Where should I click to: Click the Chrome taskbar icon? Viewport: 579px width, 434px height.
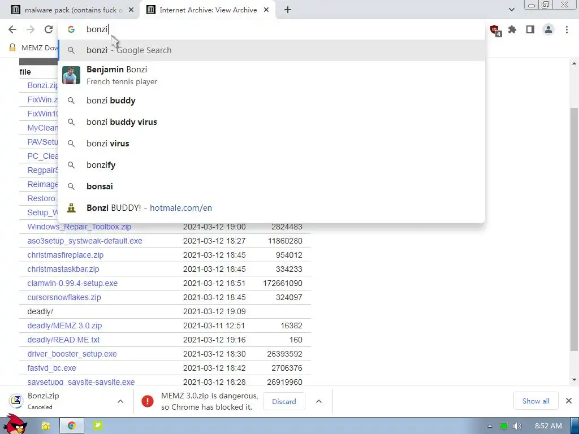tap(72, 426)
